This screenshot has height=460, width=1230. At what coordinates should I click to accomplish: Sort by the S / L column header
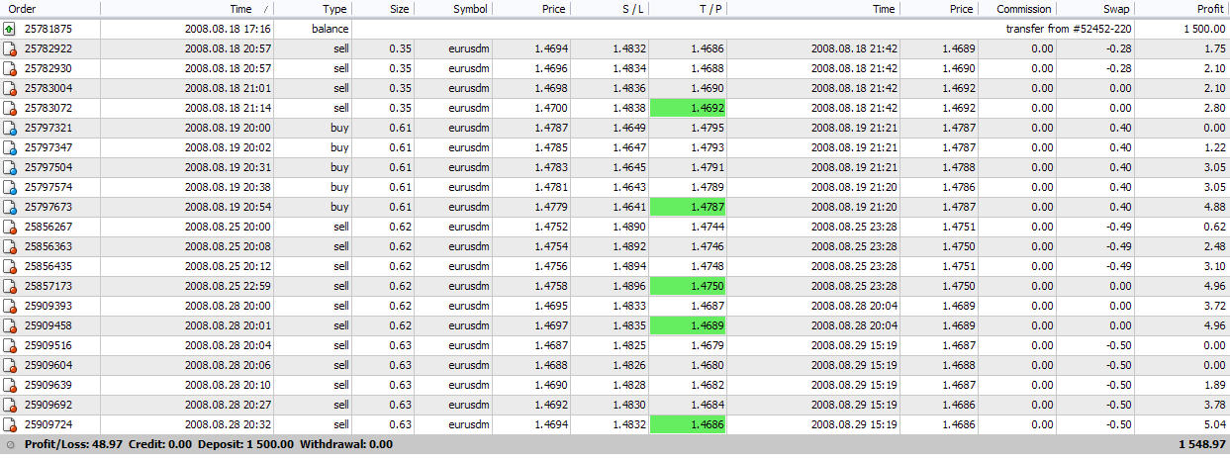(x=610, y=9)
